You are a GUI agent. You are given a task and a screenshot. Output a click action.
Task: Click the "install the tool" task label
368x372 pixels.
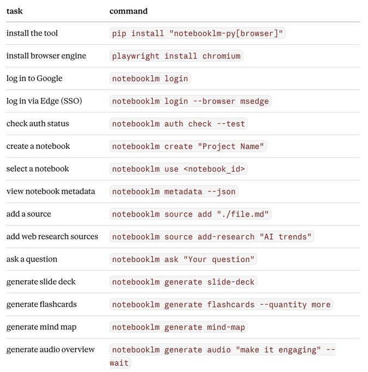32,33
